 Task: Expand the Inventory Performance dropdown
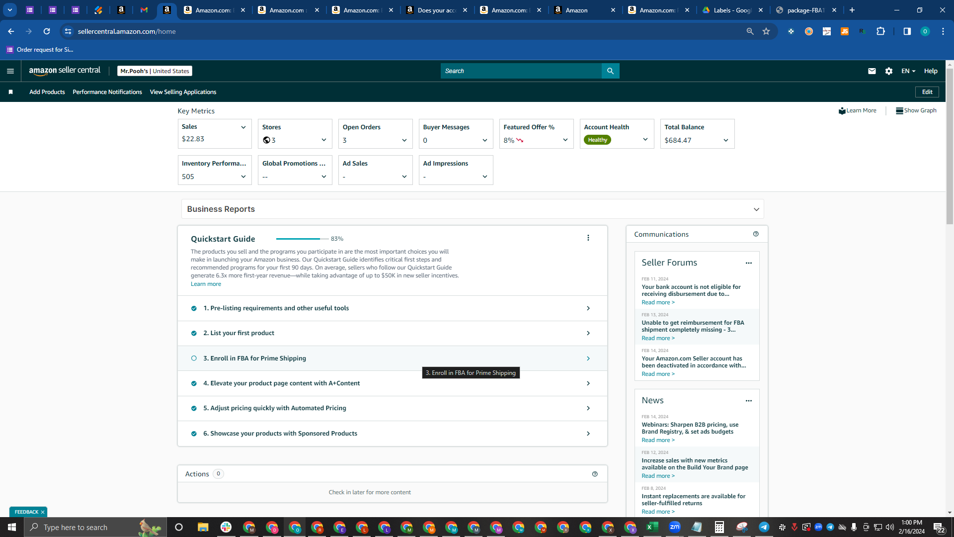[x=243, y=177]
